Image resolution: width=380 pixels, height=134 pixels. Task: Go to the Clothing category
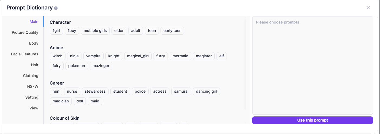(31, 76)
